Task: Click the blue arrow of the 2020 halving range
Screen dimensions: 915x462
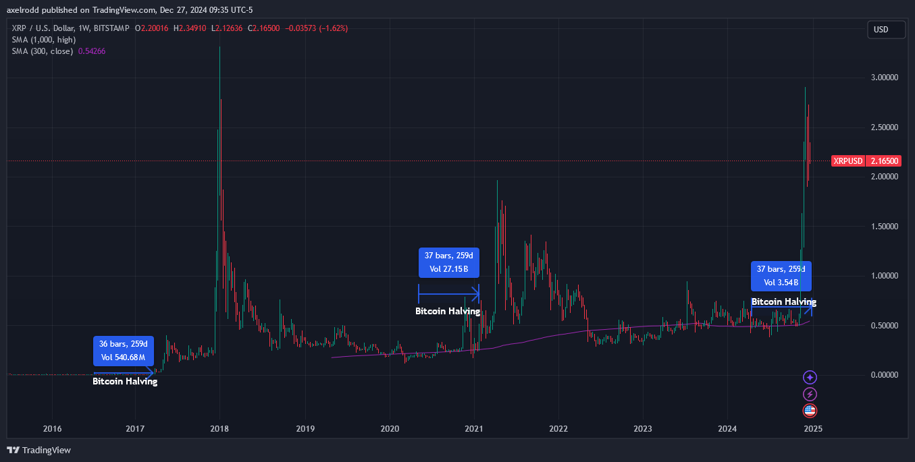Action: (448, 293)
